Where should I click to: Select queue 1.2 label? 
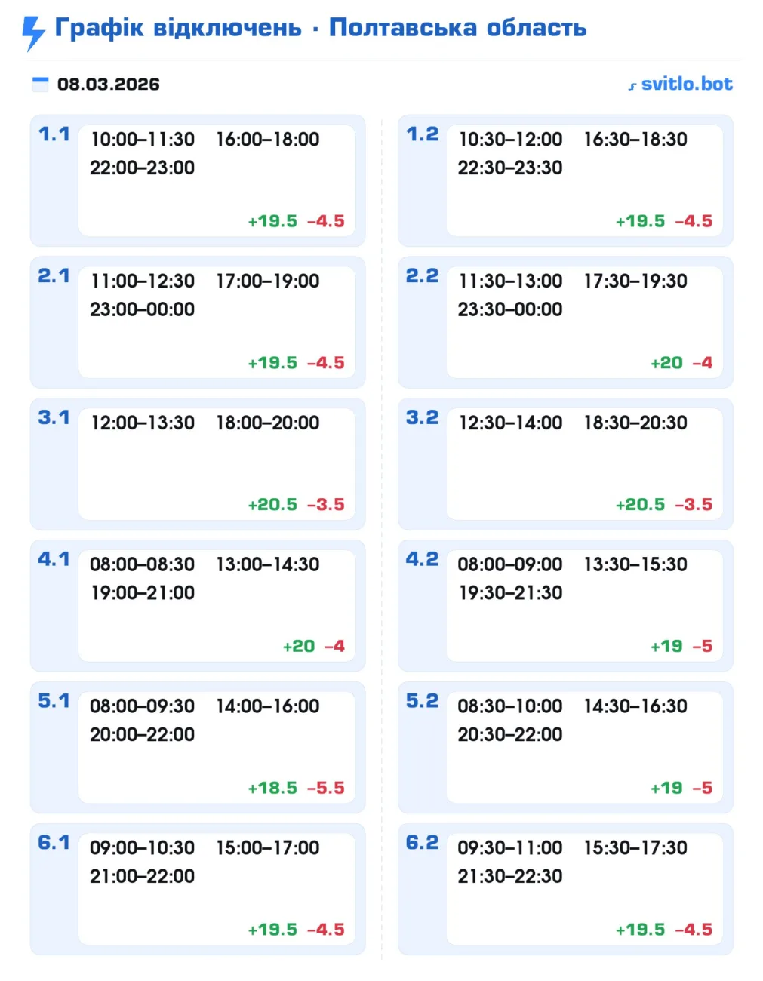(422, 134)
